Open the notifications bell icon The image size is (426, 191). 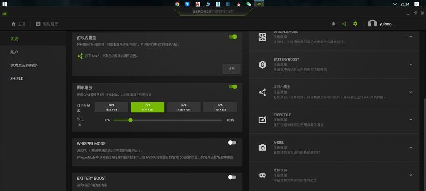click(x=334, y=24)
